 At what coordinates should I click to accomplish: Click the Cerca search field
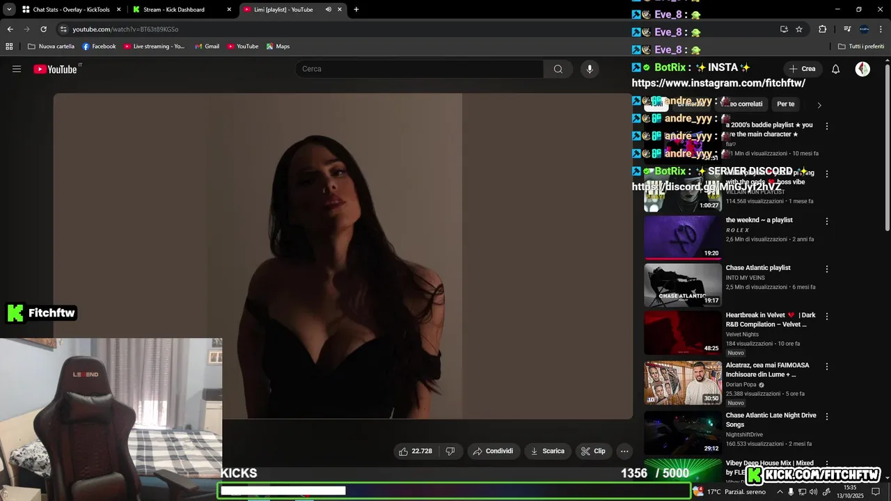click(419, 69)
